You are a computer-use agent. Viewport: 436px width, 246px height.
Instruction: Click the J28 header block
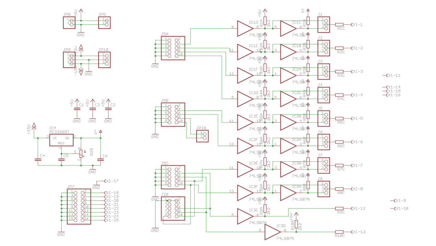tap(173, 208)
